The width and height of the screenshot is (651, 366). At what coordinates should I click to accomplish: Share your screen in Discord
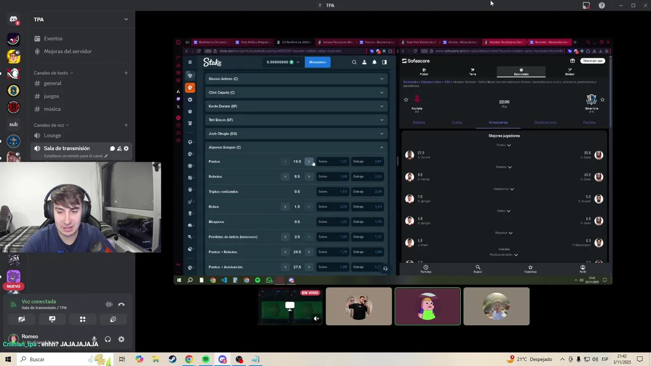pyautogui.click(x=52, y=319)
